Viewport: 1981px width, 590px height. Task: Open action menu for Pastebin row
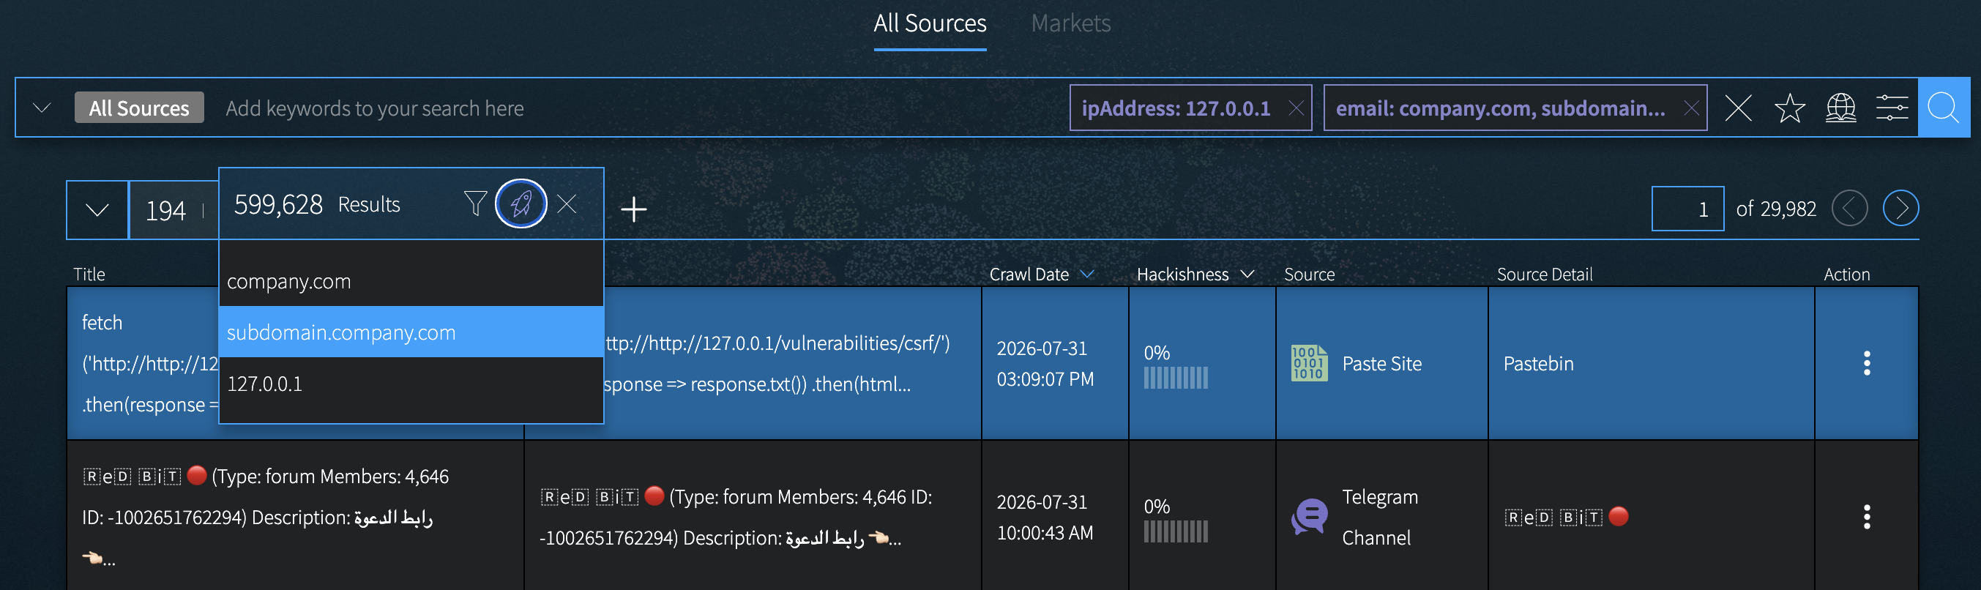(x=1866, y=363)
